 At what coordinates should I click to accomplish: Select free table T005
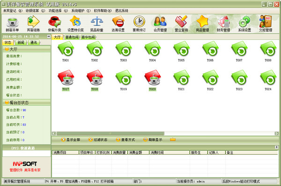coord(181,51)
